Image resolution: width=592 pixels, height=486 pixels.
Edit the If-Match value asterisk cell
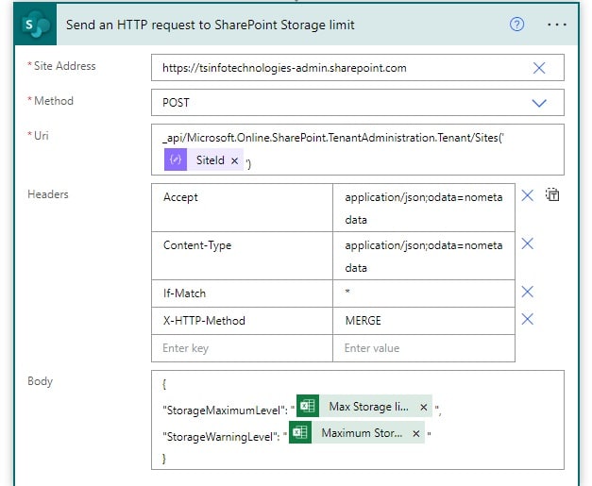(x=424, y=293)
